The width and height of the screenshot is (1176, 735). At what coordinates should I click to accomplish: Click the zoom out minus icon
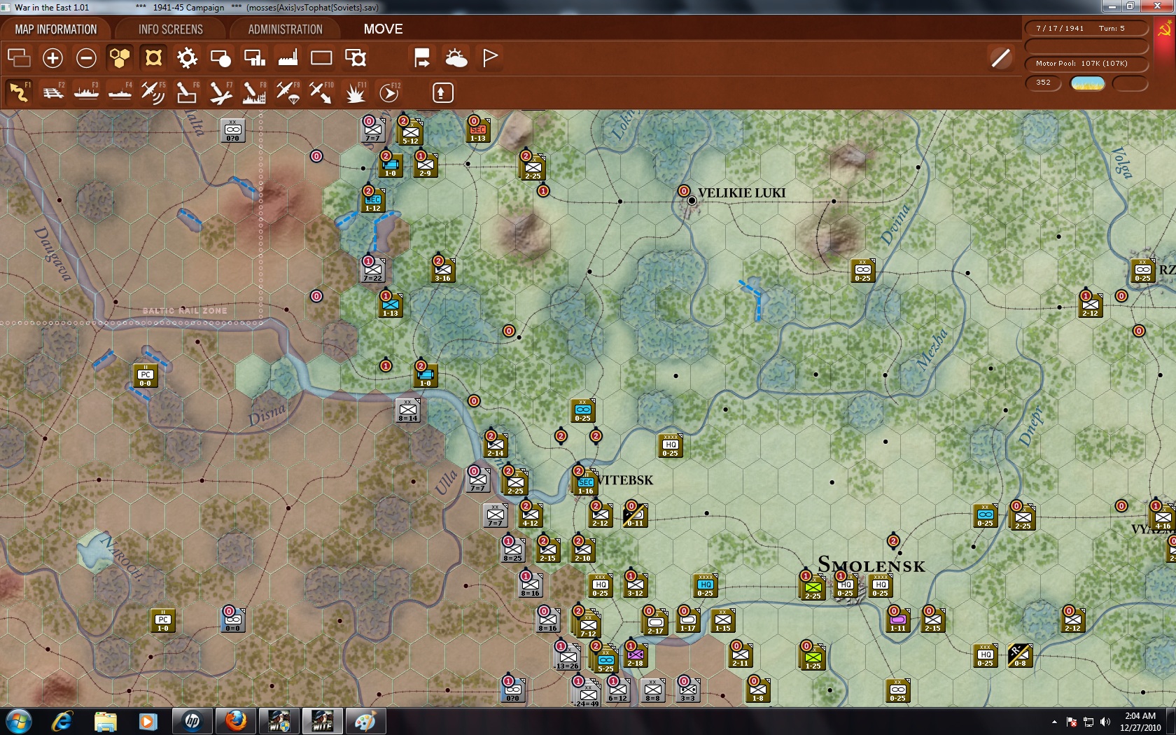(86, 58)
